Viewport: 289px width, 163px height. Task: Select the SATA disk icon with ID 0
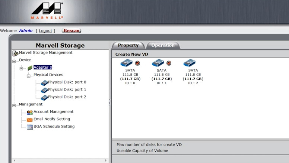click(x=127, y=63)
